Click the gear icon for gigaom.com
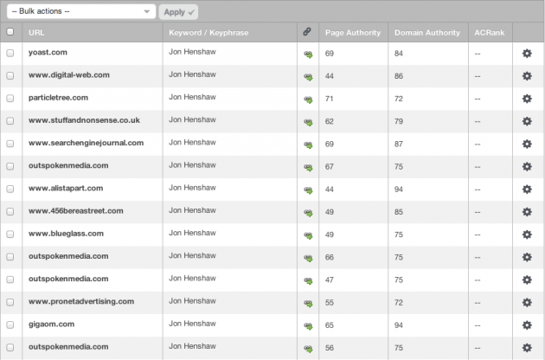This screenshot has width=545, height=360. pos(527,325)
